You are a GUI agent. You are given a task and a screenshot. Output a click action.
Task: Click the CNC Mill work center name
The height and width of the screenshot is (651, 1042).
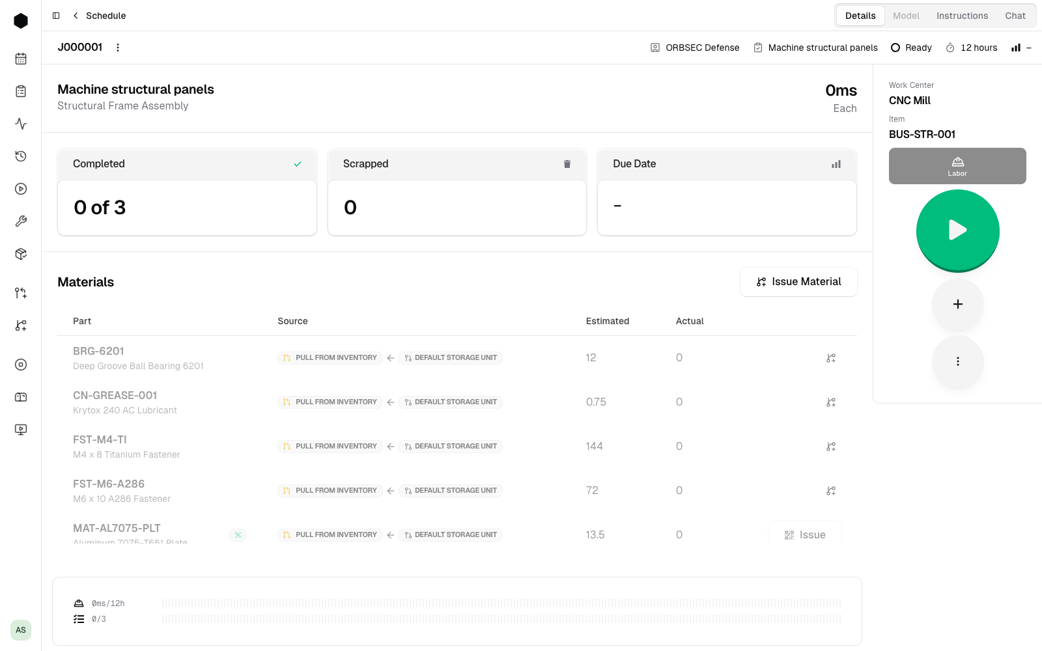click(910, 100)
